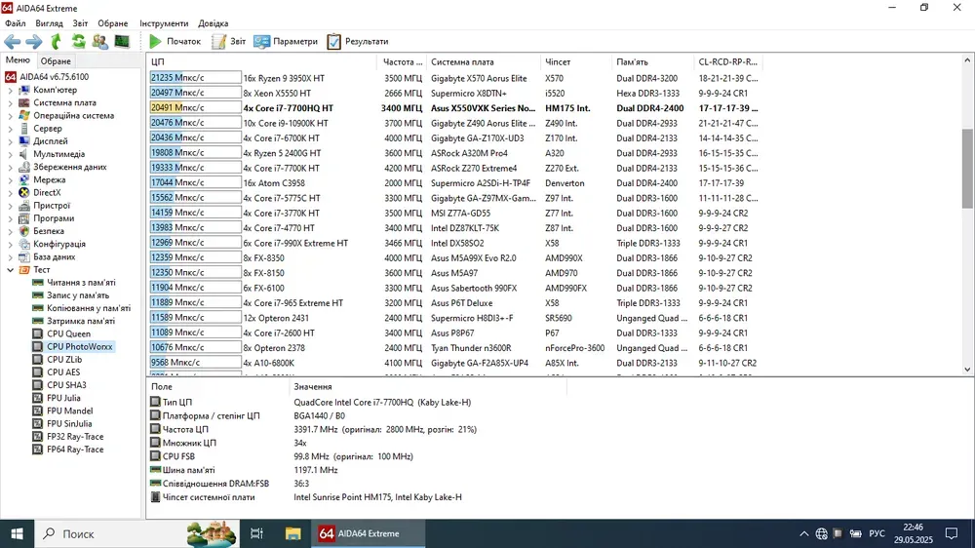This screenshot has height=548, width=975.
Task: Select CPU Queen benchmark in tree
Action: (68, 333)
